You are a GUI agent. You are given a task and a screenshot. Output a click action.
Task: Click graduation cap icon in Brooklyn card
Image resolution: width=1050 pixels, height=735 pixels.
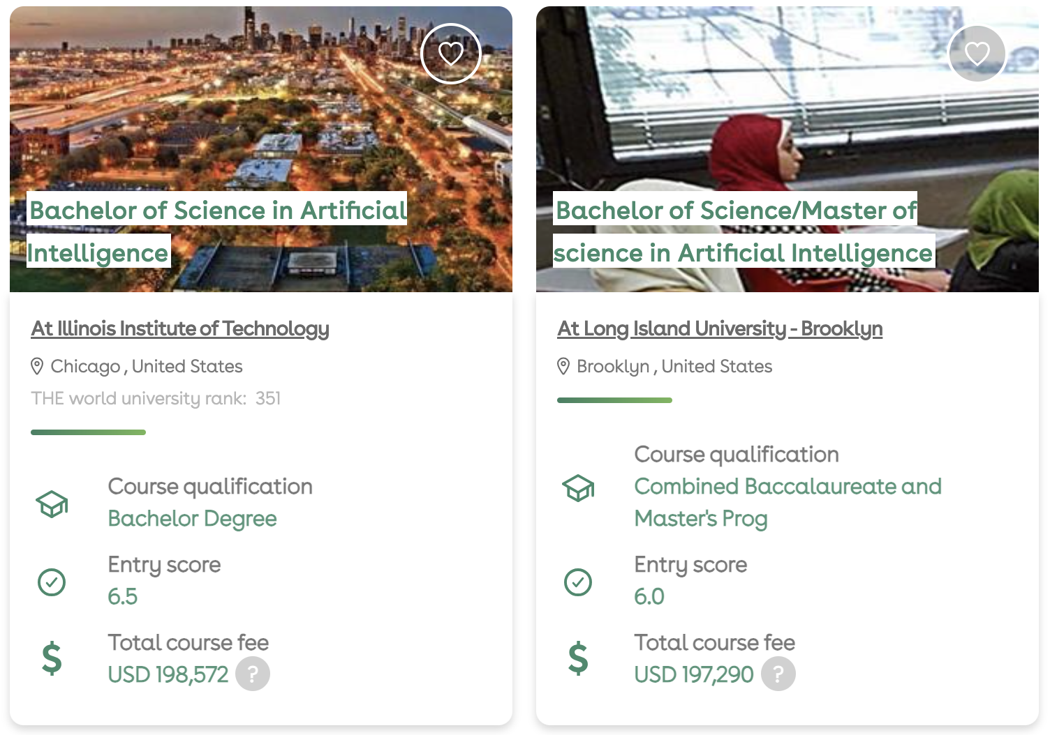578,487
